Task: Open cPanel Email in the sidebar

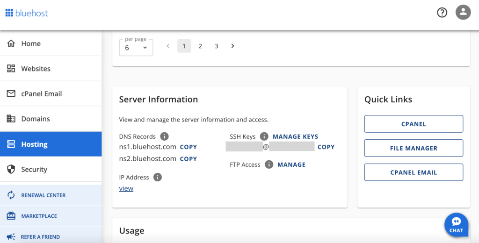Action: [x=51, y=93]
